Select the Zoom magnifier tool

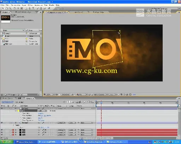coord(10,8)
